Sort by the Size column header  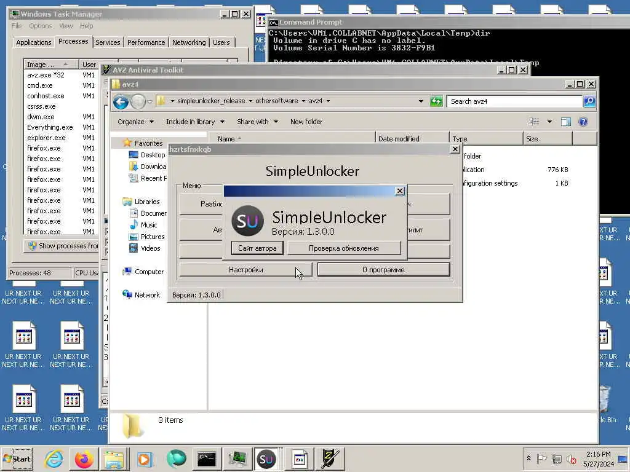pyautogui.click(x=548, y=139)
